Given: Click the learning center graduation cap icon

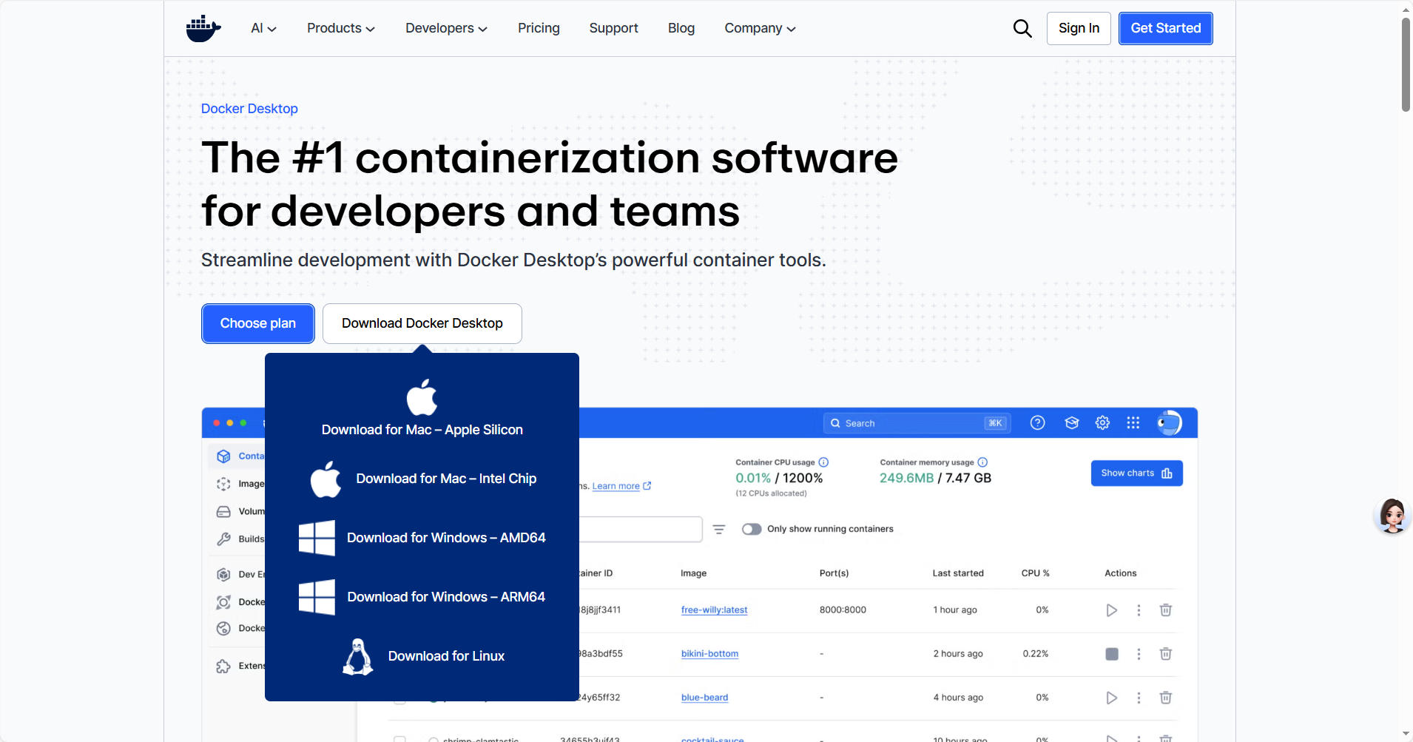Looking at the screenshot, I should 1071,423.
